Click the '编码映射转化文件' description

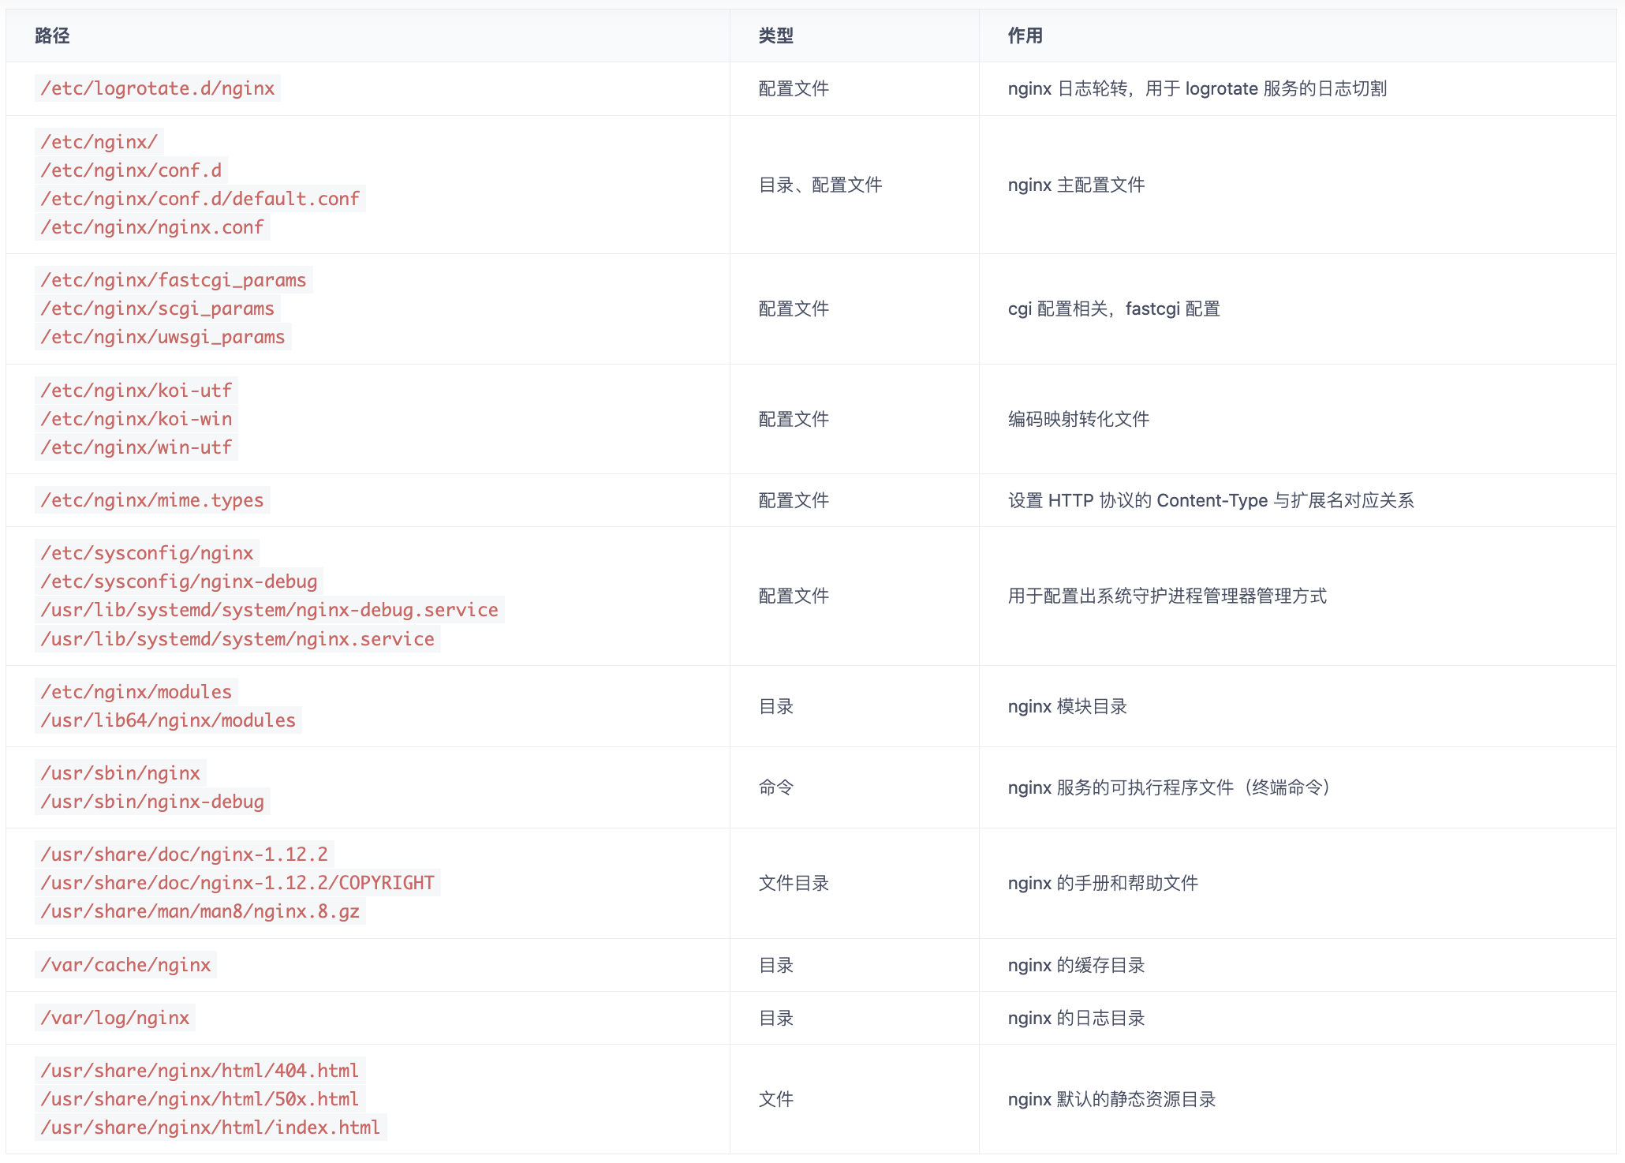pyautogui.click(x=1078, y=419)
